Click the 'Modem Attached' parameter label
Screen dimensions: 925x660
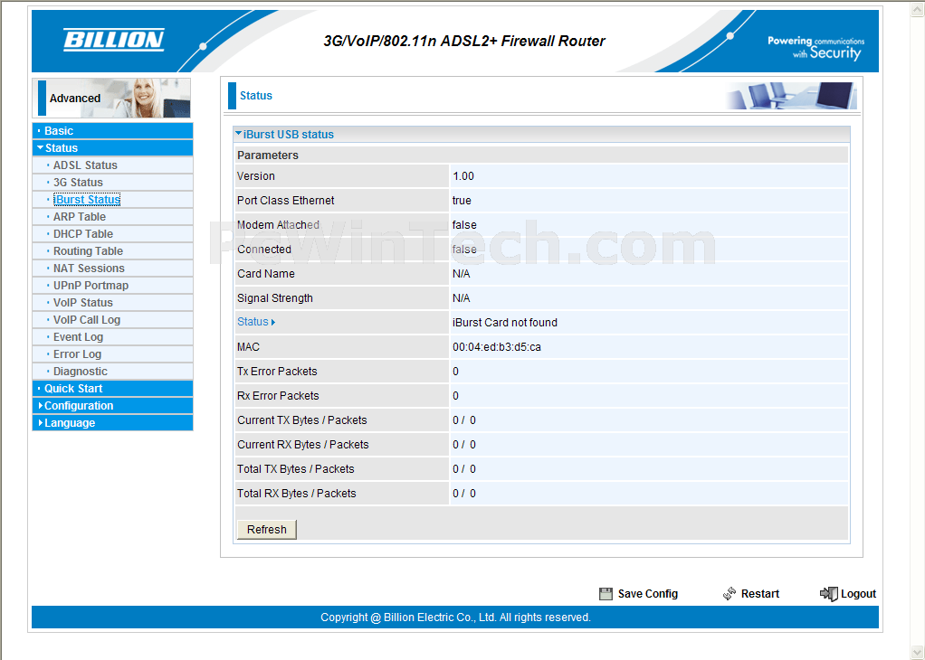[x=278, y=225]
